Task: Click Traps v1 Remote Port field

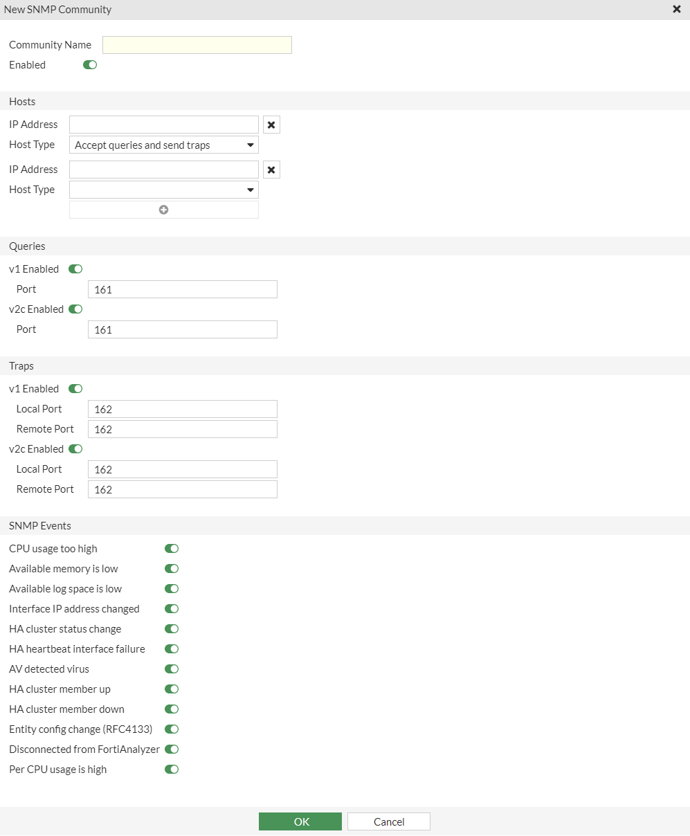Action: click(x=183, y=429)
